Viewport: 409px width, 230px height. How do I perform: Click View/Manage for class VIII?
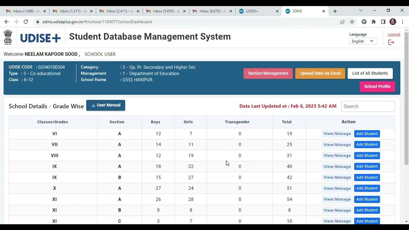337,156
